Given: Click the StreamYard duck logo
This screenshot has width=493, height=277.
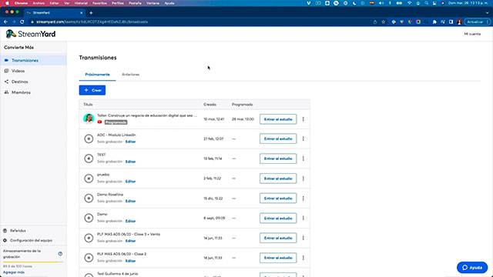Looking at the screenshot, I should pyautogui.click(x=11, y=34).
